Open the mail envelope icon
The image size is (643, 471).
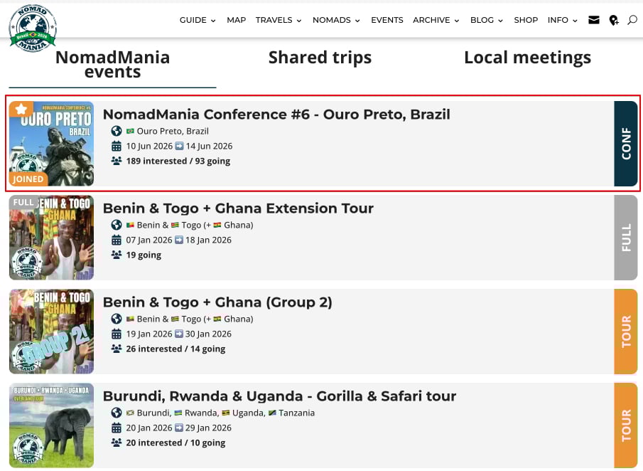pyautogui.click(x=594, y=20)
